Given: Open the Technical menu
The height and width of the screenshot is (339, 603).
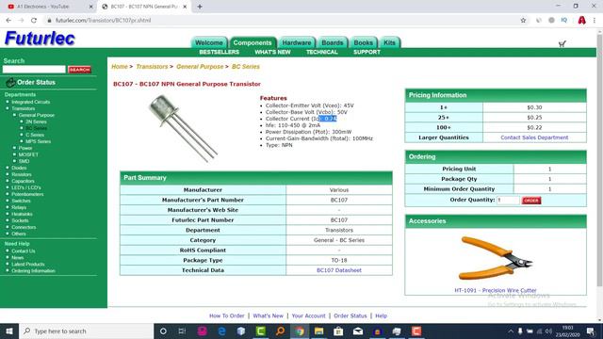Looking at the screenshot, I should pos(322,52).
